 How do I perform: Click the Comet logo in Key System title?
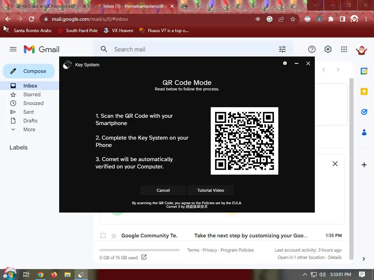pos(67,65)
